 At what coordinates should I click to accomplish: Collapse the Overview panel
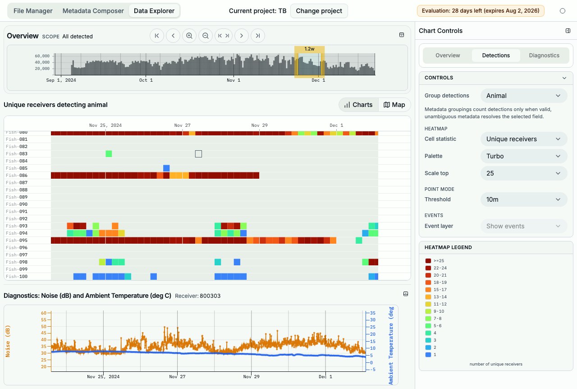click(402, 35)
